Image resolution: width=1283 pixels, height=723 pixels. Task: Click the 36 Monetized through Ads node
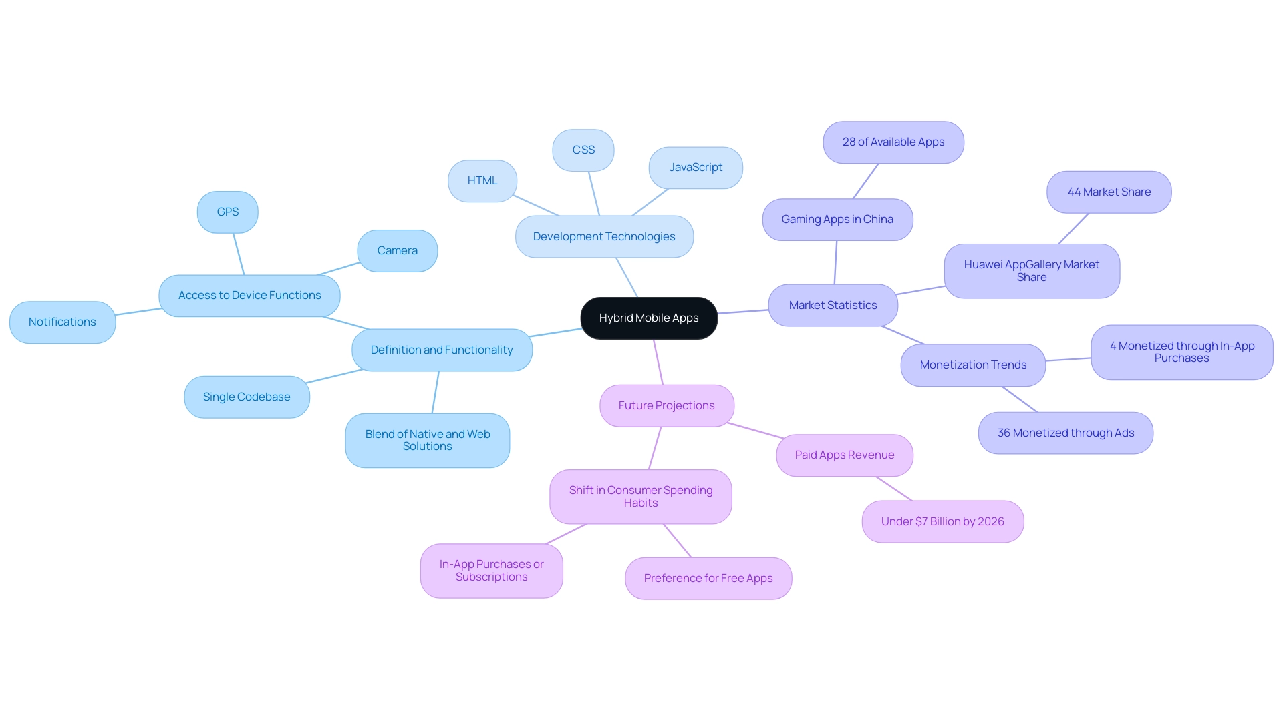(x=1065, y=433)
